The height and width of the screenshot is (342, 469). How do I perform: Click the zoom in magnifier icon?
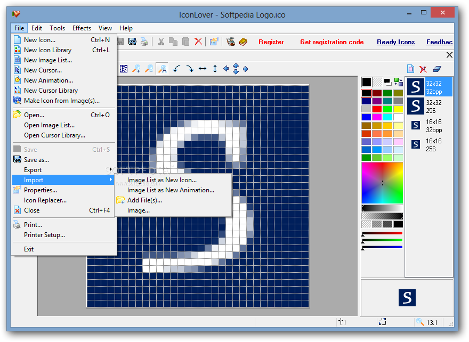pyautogui.click(x=137, y=69)
